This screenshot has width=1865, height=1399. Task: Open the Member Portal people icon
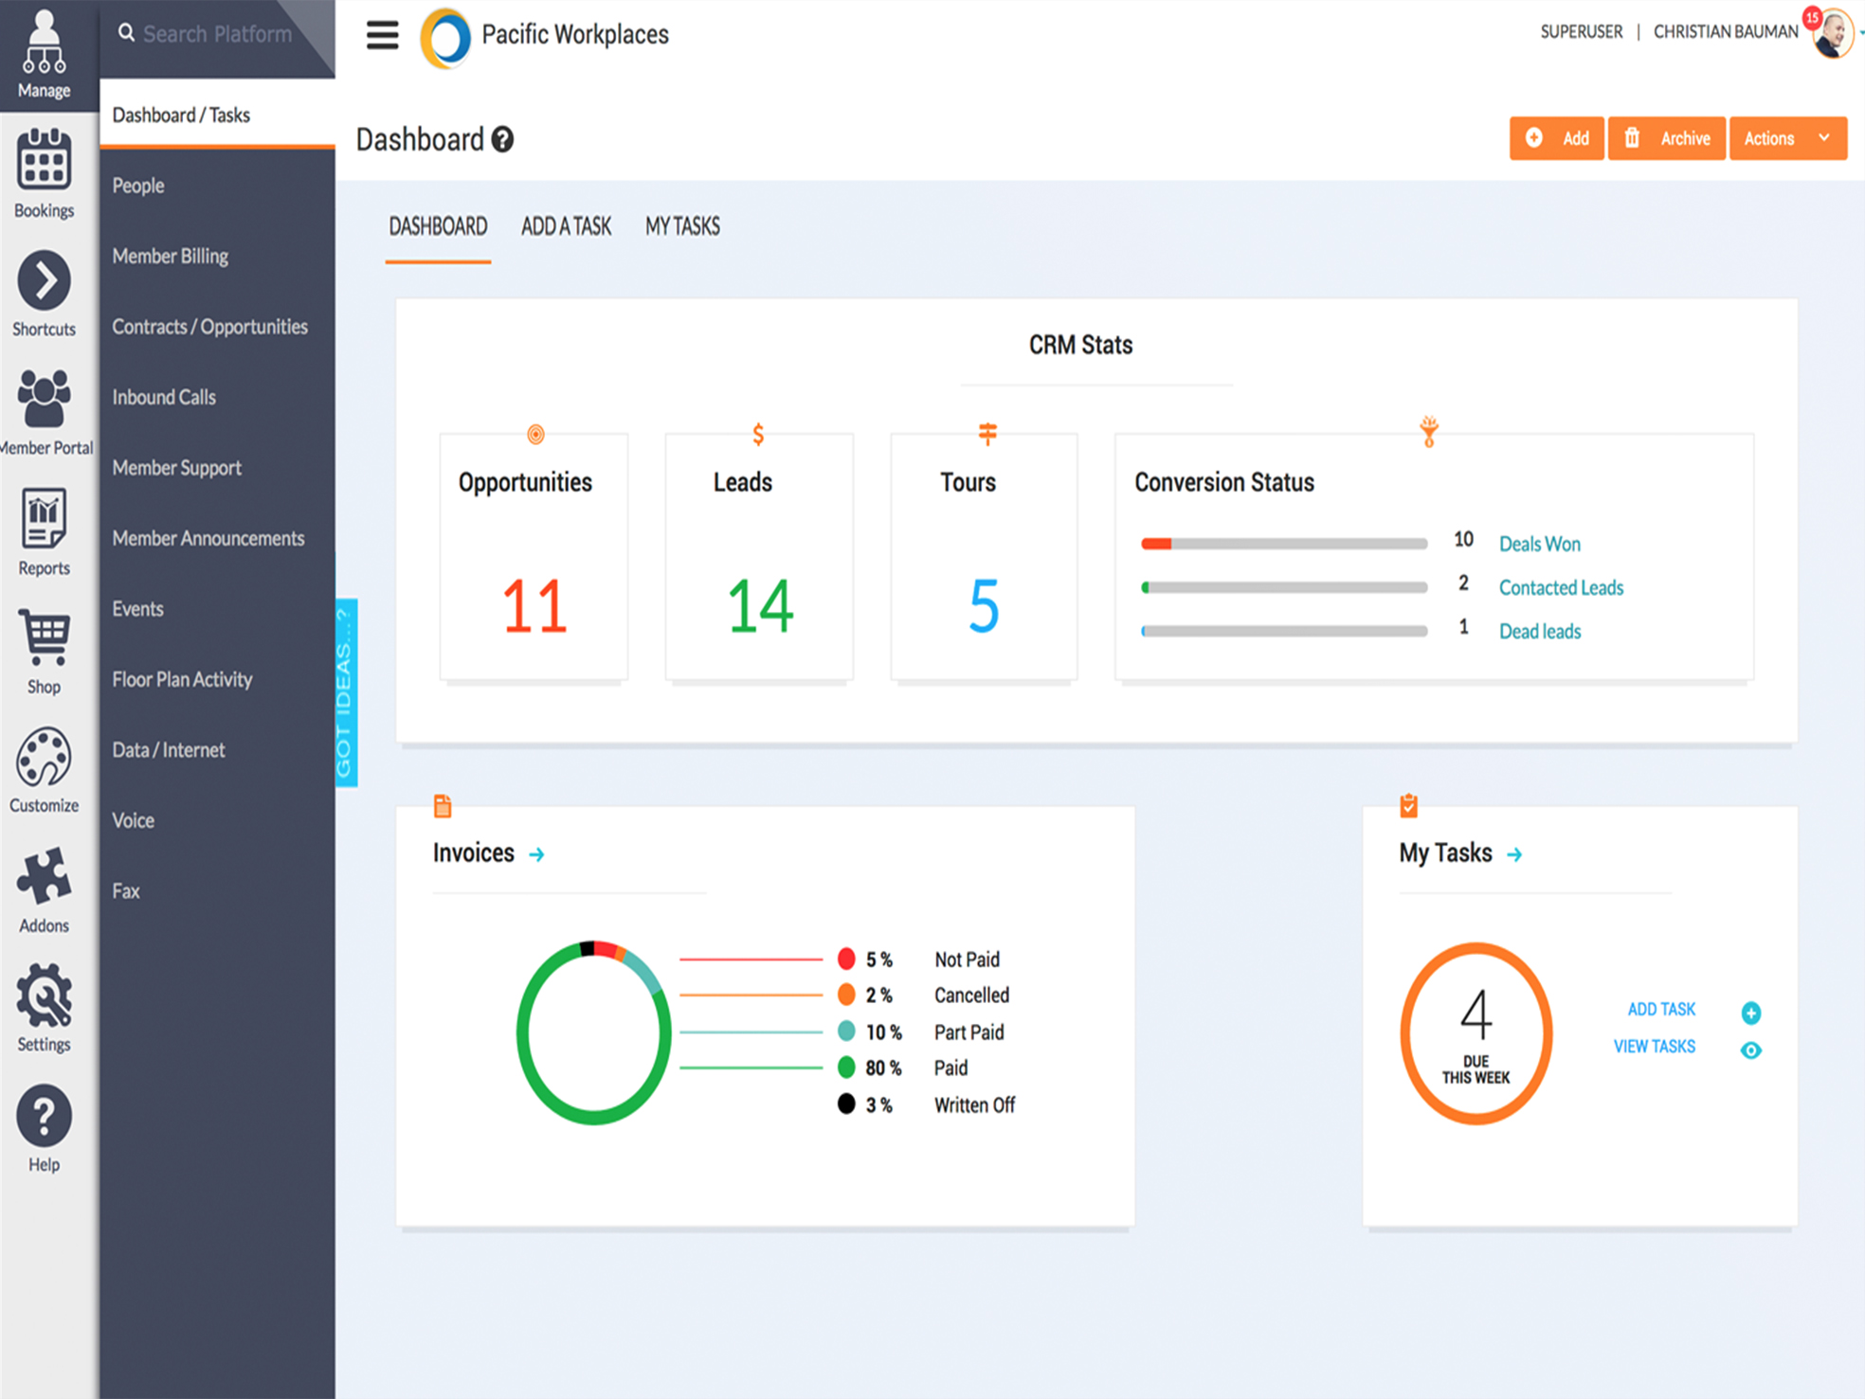pyautogui.click(x=44, y=399)
